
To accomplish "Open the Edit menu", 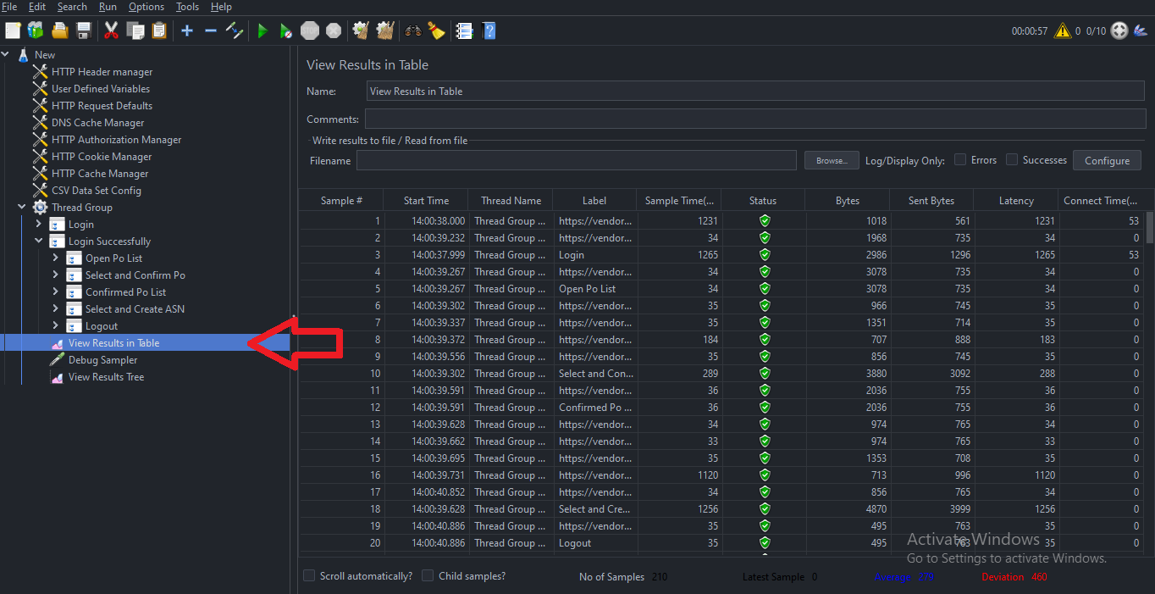I will pos(37,7).
